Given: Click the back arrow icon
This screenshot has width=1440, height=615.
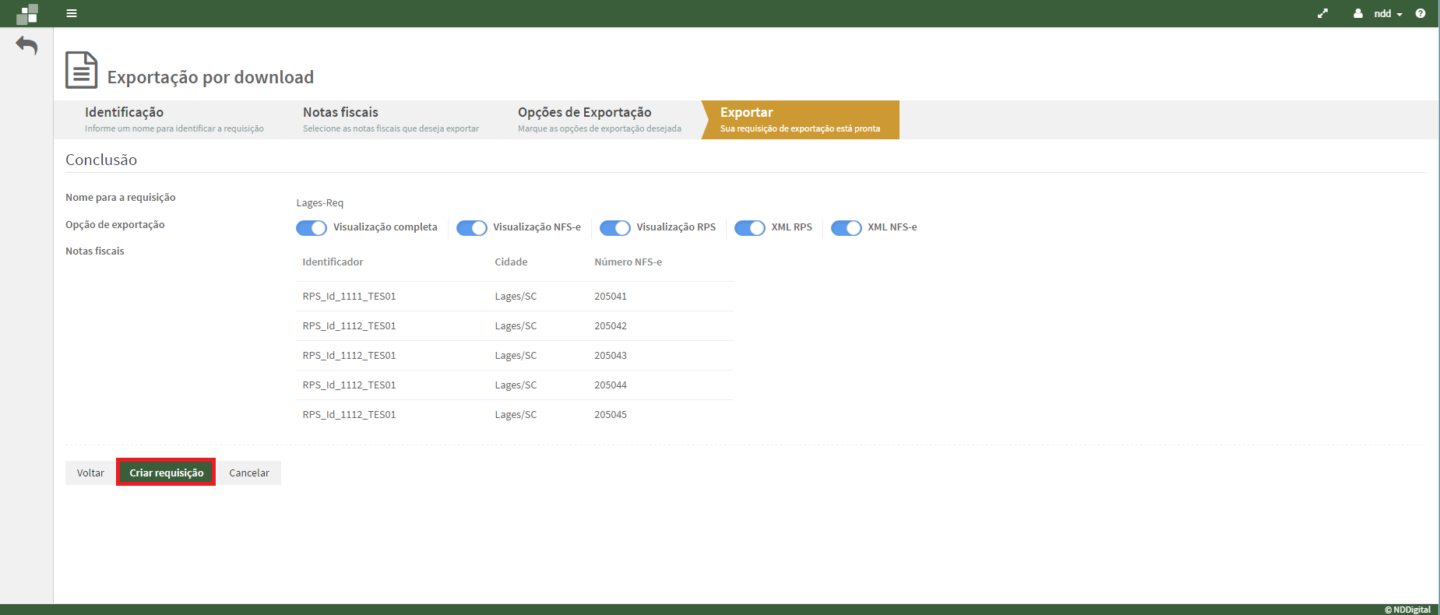Looking at the screenshot, I should [26, 45].
